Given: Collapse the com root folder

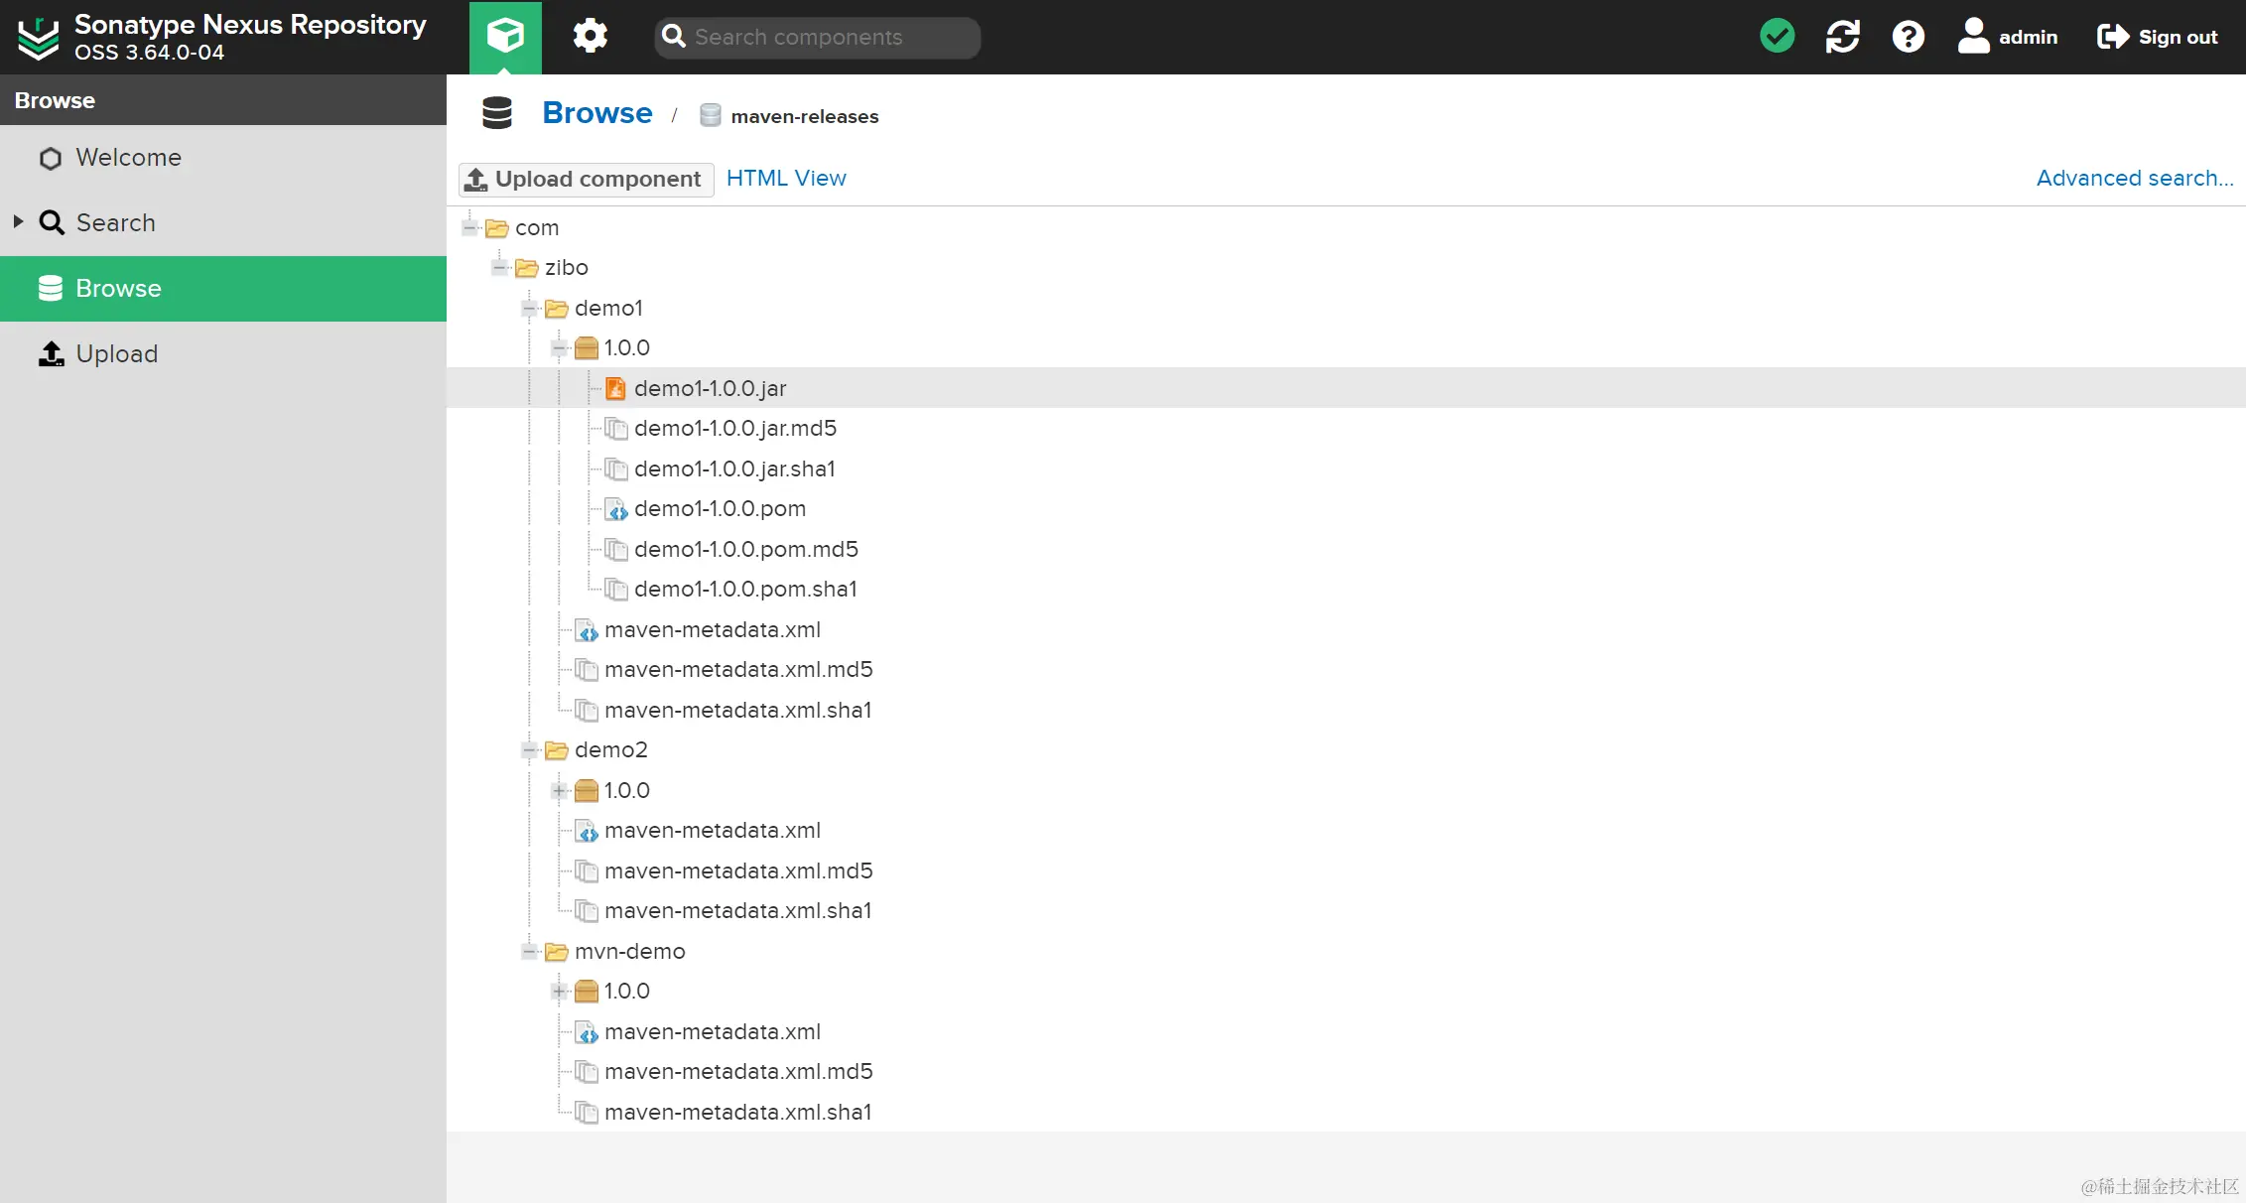Looking at the screenshot, I should click(x=469, y=228).
